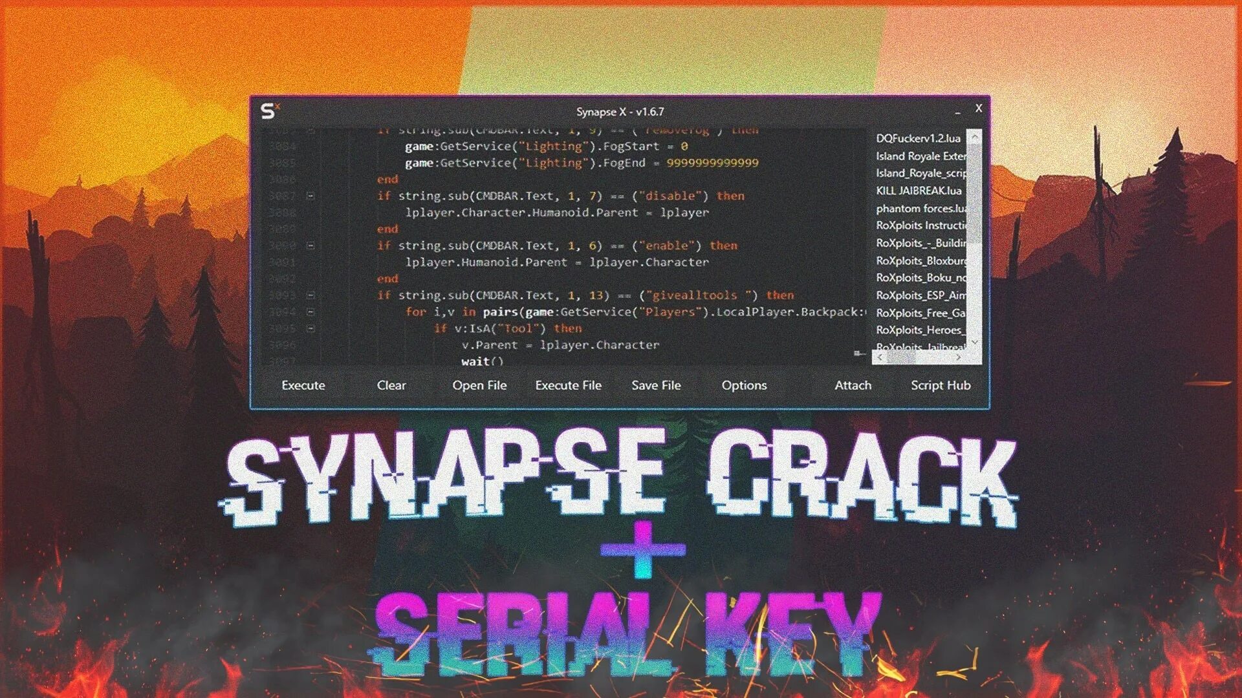Select phantom forces.lua script file

[921, 207]
